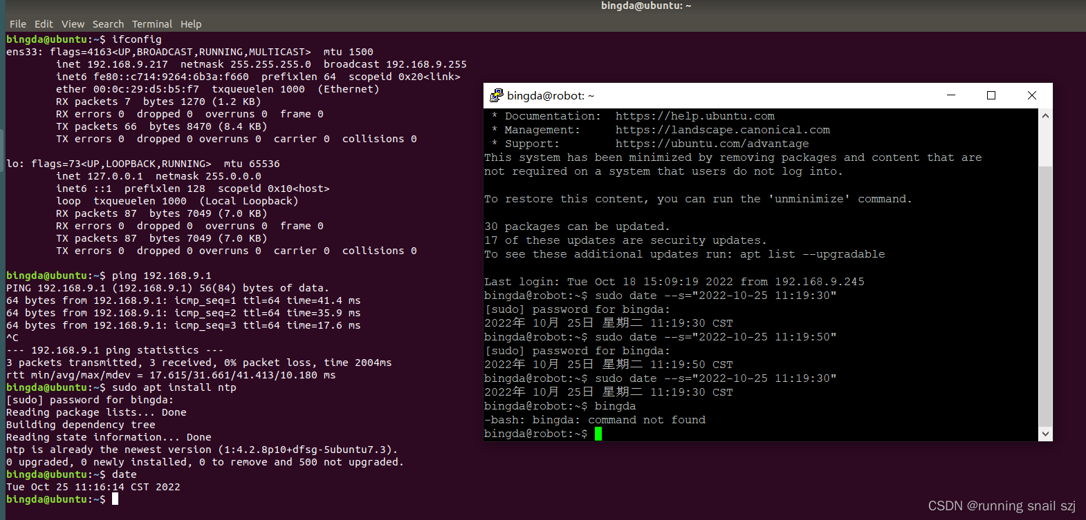This screenshot has height=520, width=1086.
Task: Click the https://ubuntu.com/advantage URL
Action: click(x=712, y=144)
